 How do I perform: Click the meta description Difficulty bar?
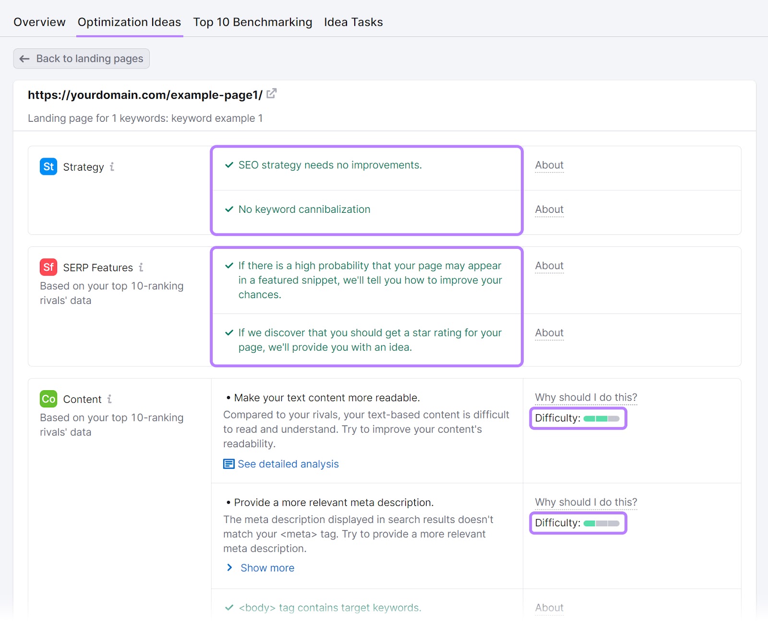(x=601, y=523)
